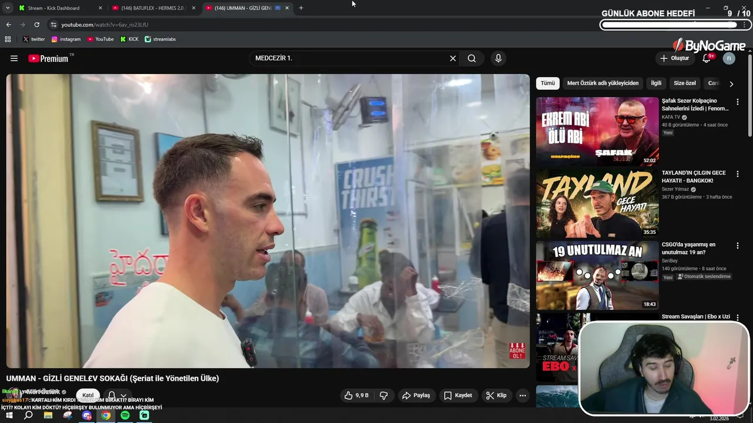Open the tab search dropdown
Screen dimensions: 753x423
point(8,8)
